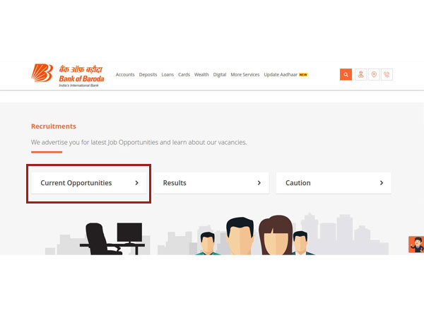Viewport: 424px width, 318px height.
Task: Open the chatbot assistant avatar
Action: (416, 245)
